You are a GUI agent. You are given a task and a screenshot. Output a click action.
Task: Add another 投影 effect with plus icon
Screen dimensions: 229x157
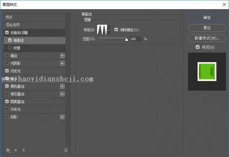62,117
